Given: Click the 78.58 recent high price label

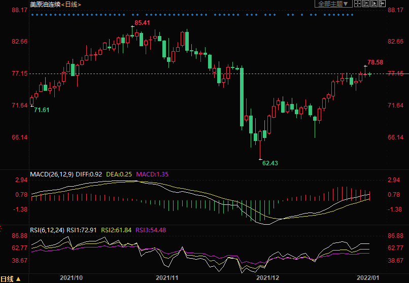Looking at the screenshot, I should (375, 62).
